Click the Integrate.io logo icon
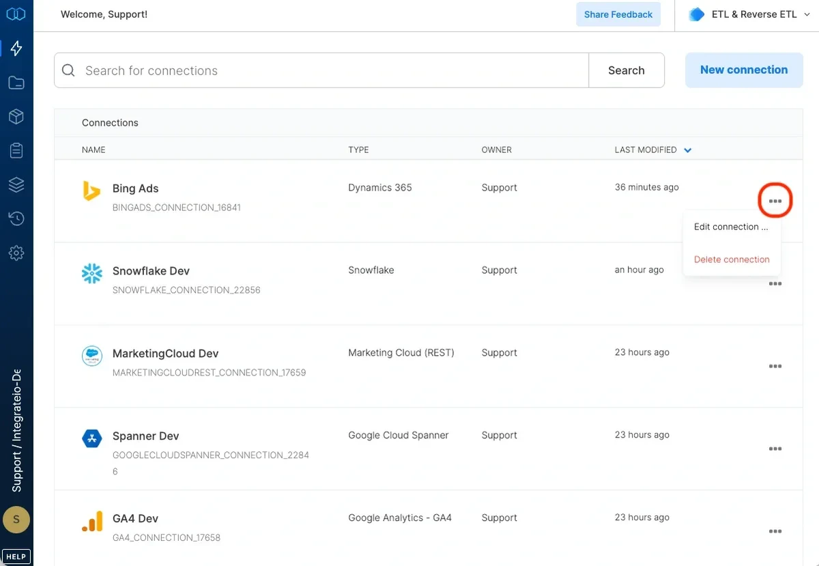The image size is (819, 566). tap(16, 14)
